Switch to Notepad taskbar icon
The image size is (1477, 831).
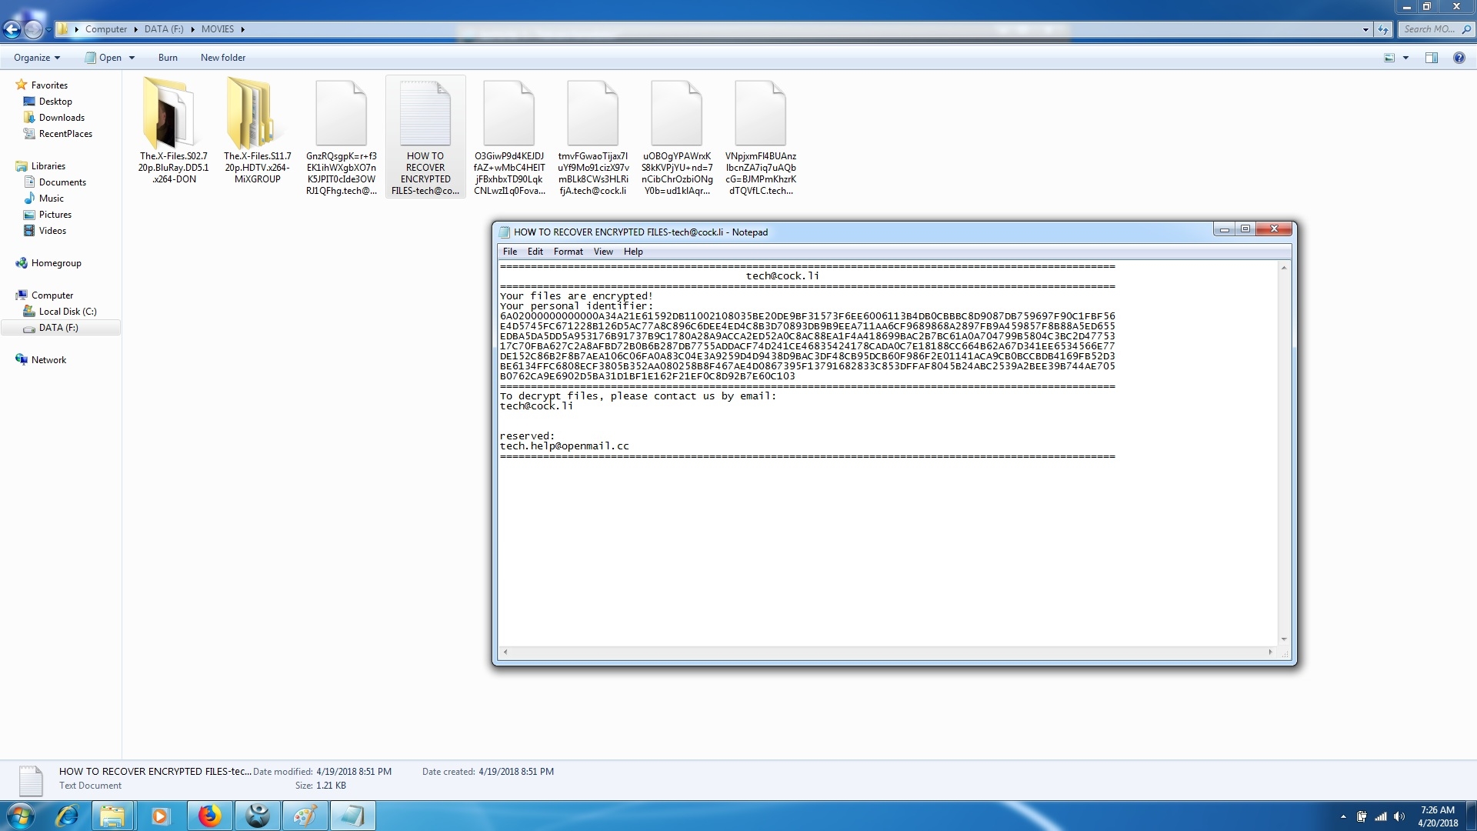tap(352, 816)
